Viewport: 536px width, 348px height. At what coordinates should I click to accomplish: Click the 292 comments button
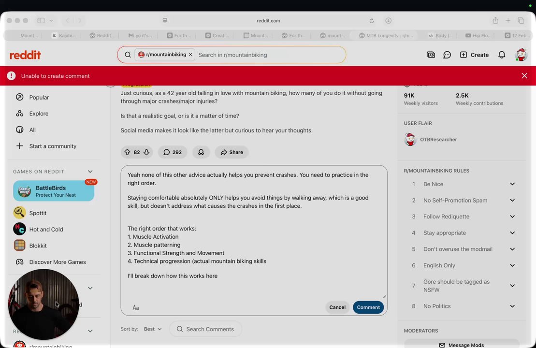coord(172,152)
